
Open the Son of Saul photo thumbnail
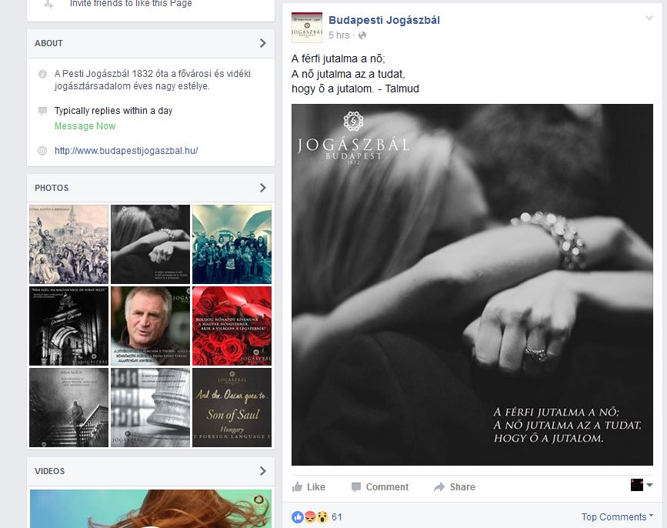[232, 407]
